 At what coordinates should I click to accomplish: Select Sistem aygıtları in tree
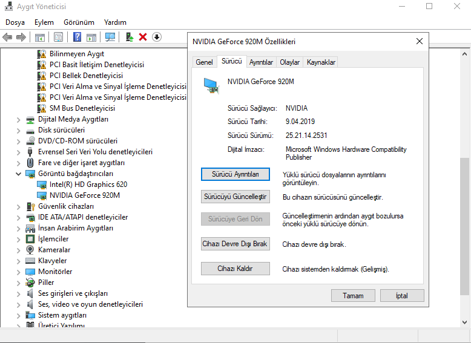[x=62, y=315]
